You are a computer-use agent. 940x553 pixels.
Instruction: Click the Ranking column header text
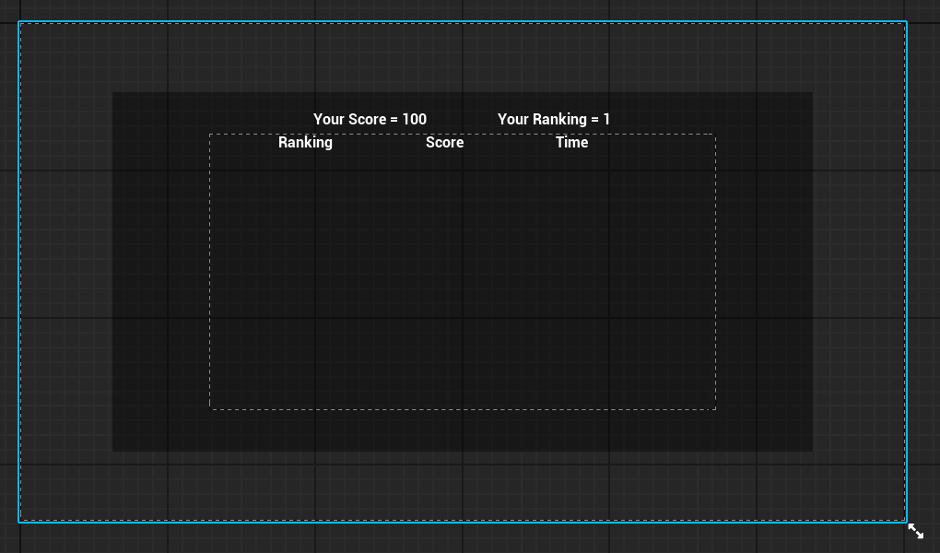click(305, 142)
